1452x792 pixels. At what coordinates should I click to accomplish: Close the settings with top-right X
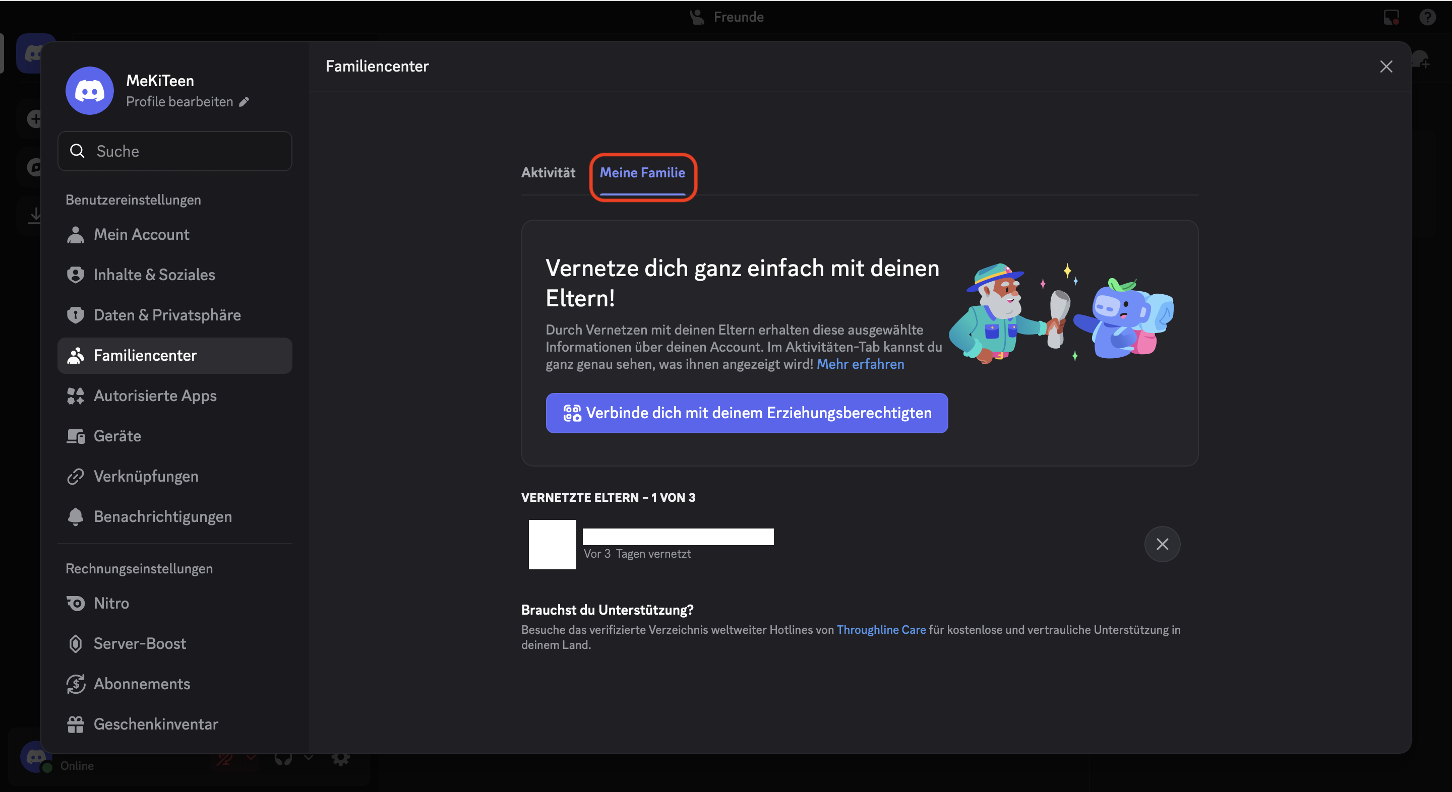(1385, 67)
